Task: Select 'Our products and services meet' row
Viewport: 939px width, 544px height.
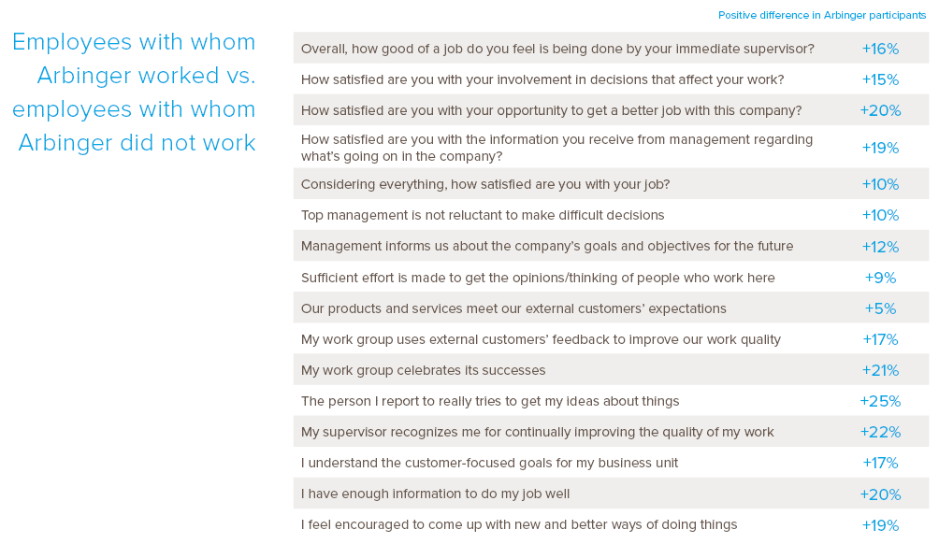Action: pyautogui.click(x=513, y=308)
